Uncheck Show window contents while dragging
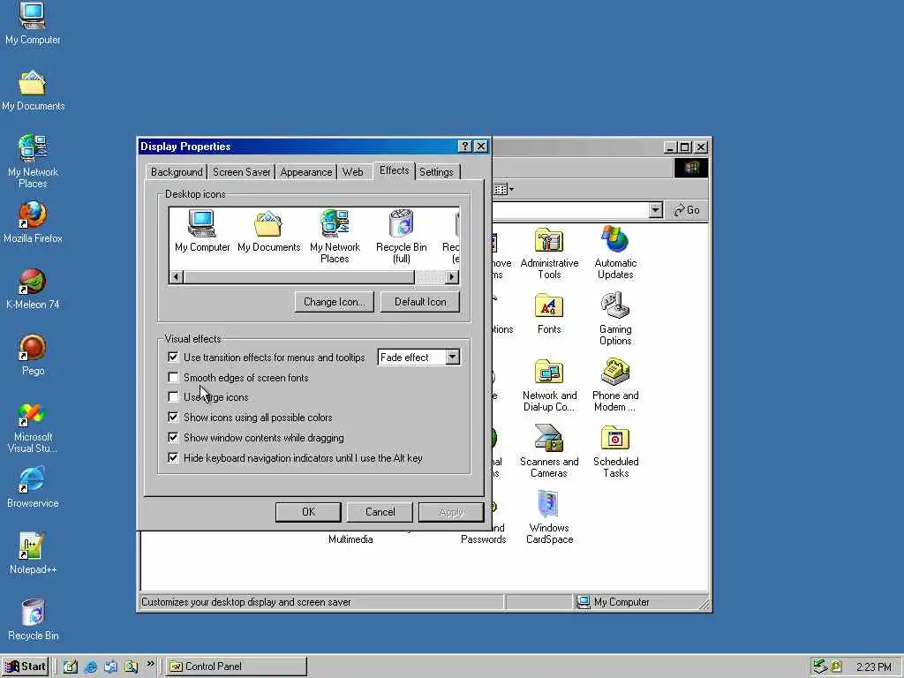Viewport: 904px width, 678px height. click(x=173, y=437)
